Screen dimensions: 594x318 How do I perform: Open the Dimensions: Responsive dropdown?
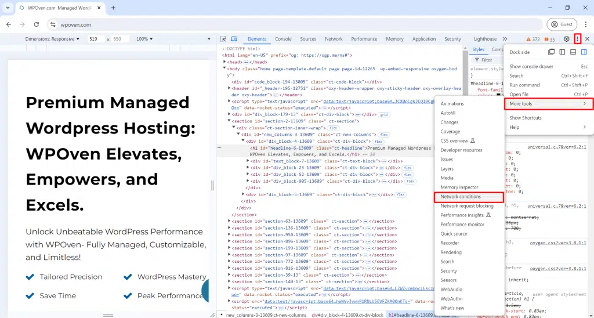click(x=52, y=39)
